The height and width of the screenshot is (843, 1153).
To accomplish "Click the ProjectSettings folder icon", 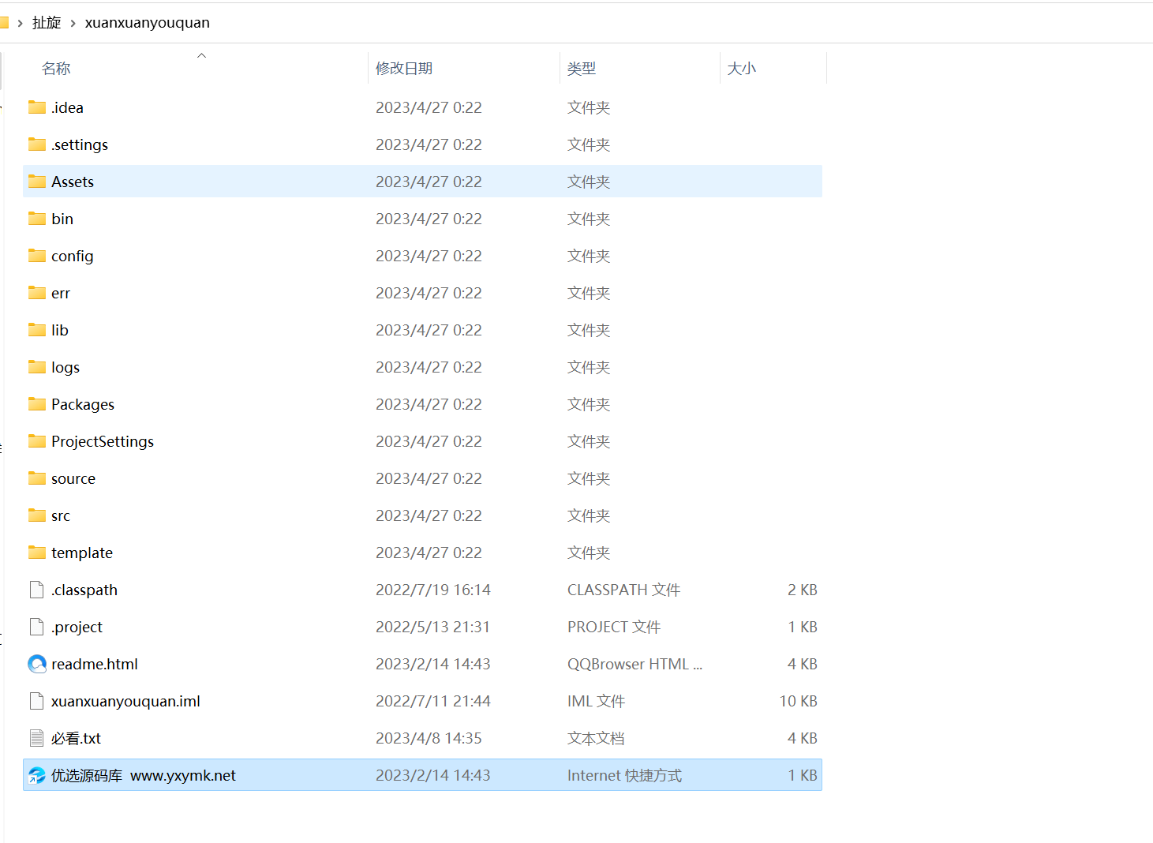I will [37, 441].
